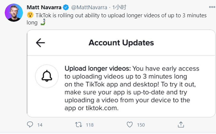
Task: Open the Matt Navarra display name link
Action: (48, 7)
